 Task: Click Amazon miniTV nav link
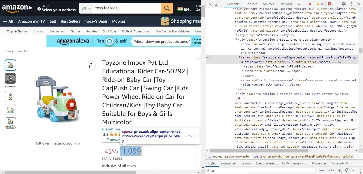32,21
